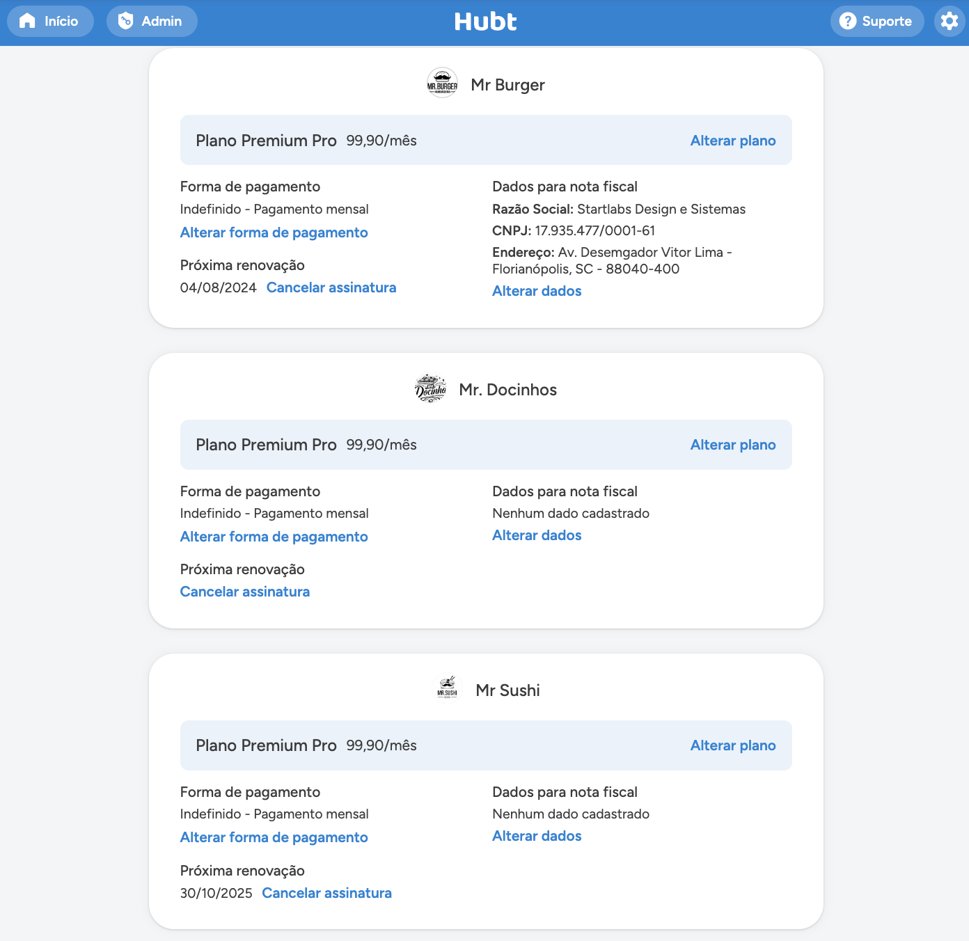969x941 pixels.
Task: Click the Mr. Docinhos store name
Action: 508,390
